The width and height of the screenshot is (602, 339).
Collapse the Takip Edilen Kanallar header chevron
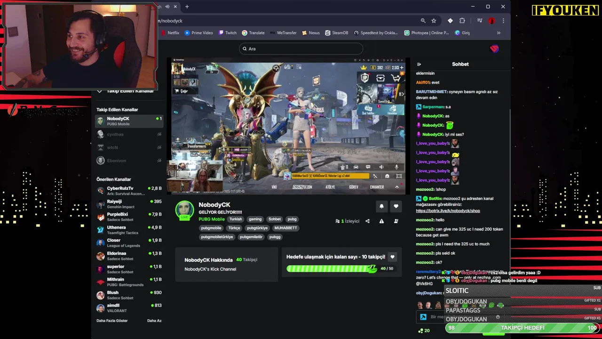(x=100, y=91)
